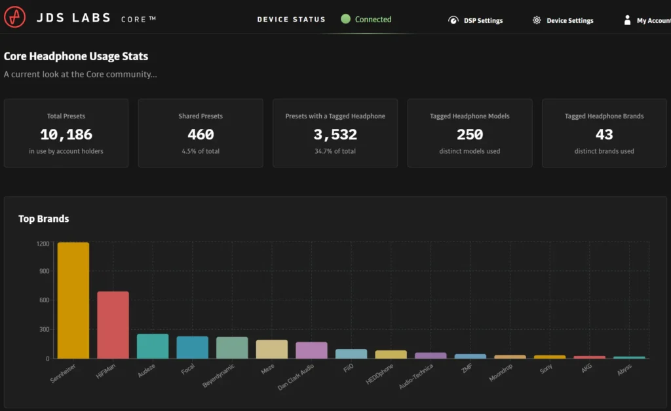
Task: Click the AKG axis label
Action: (x=586, y=368)
